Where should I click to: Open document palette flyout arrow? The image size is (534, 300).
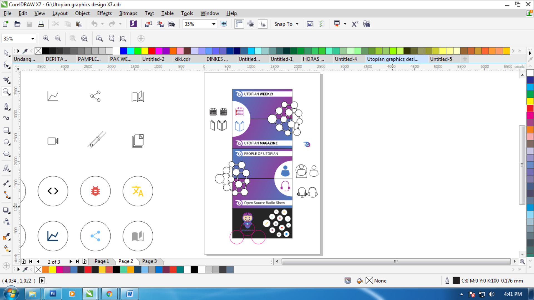(x=18, y=269)
